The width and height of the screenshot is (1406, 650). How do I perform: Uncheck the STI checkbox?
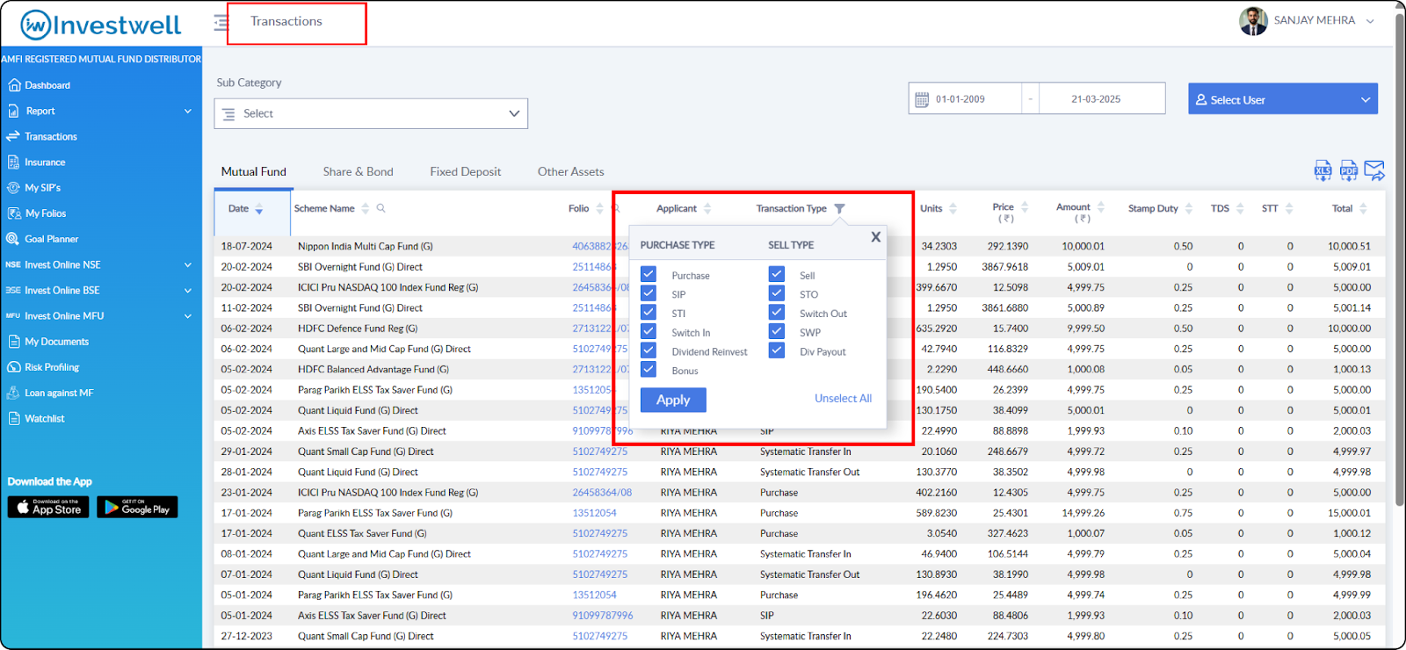tap(649, 312)
